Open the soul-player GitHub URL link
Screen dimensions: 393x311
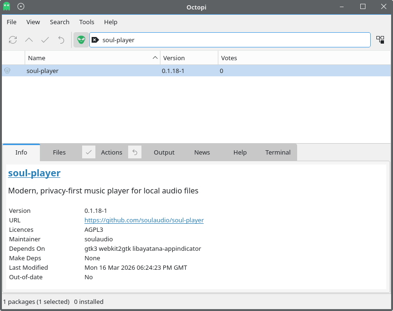pos(144,220)
